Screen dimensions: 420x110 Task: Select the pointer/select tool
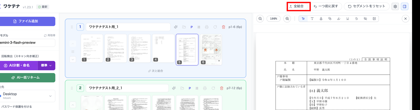click(303, 19)
